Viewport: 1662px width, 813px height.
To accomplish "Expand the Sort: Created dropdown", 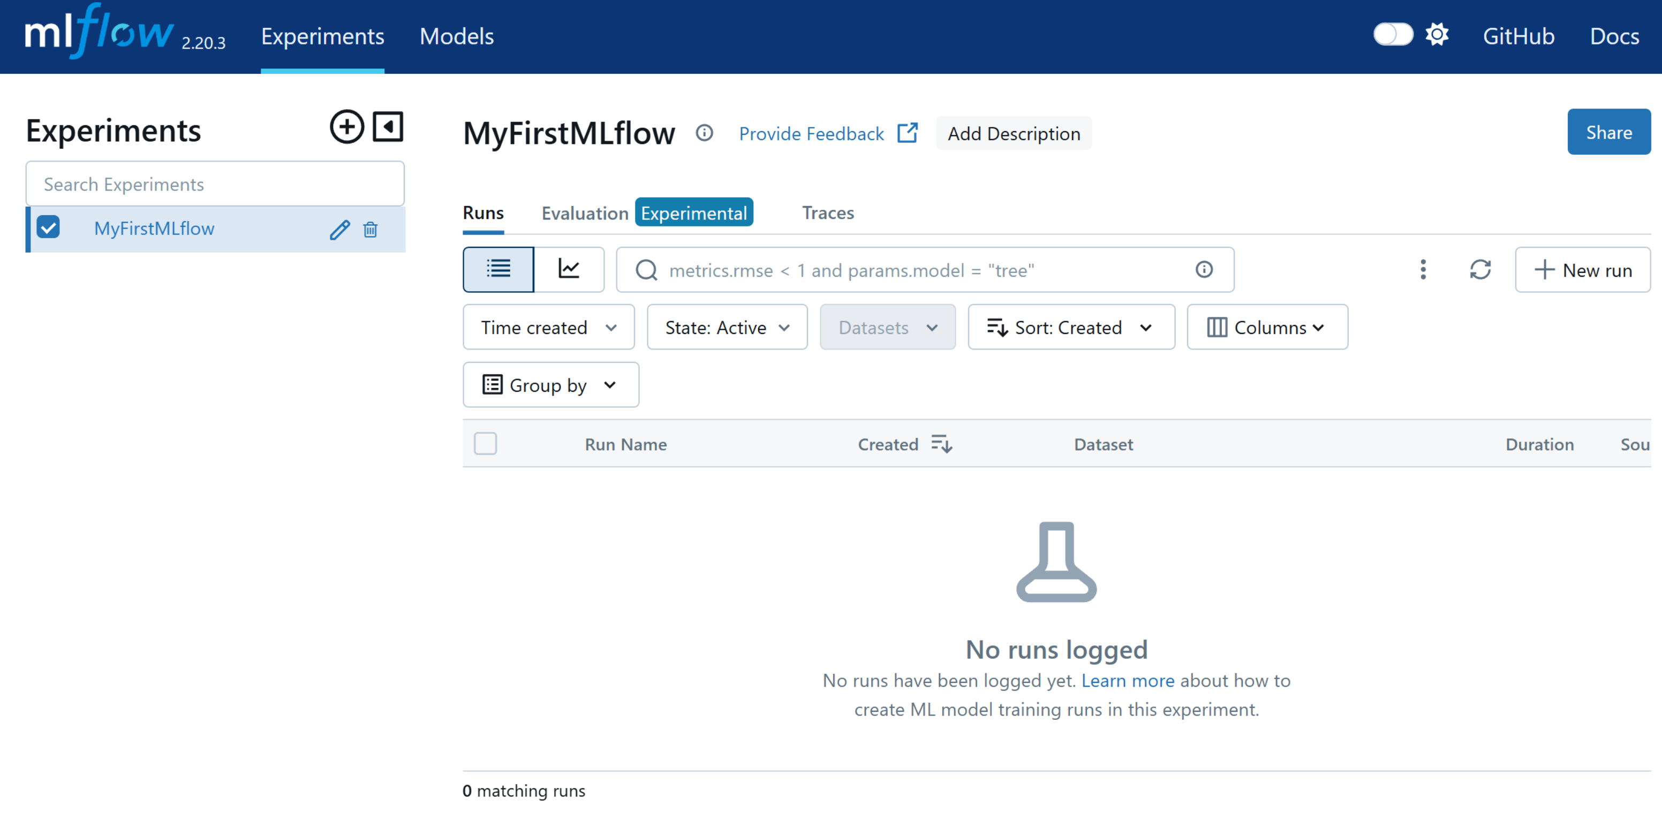I will (x=1071, y=327).
